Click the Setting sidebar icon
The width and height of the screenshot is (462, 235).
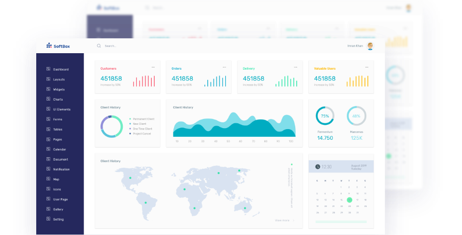[x=48, y=219]
